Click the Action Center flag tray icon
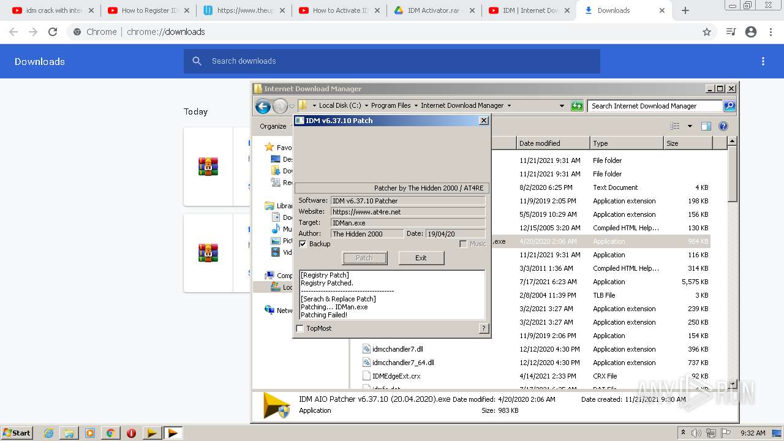The width and height of the screenshot is (784, 441). [726, 433]
